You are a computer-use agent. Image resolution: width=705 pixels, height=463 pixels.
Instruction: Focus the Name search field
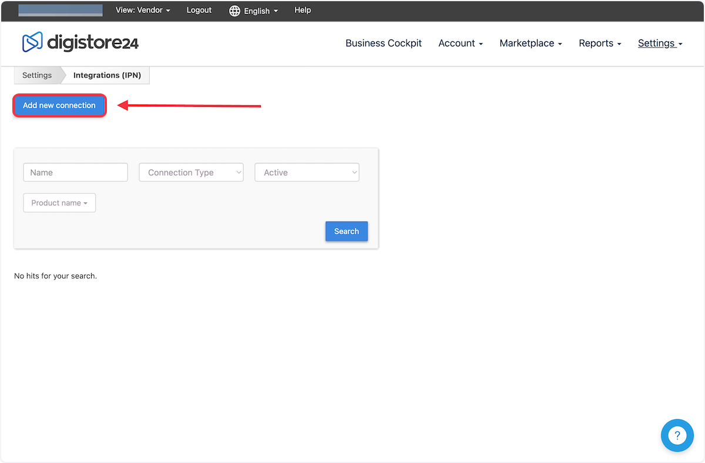[75, 172]
